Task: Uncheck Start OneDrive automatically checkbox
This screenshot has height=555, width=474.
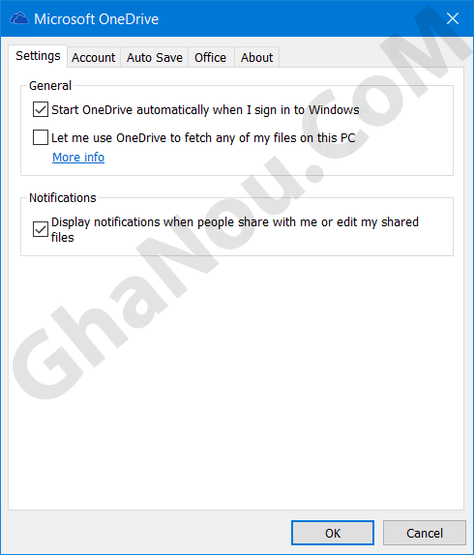Action: tap(41, 109)
